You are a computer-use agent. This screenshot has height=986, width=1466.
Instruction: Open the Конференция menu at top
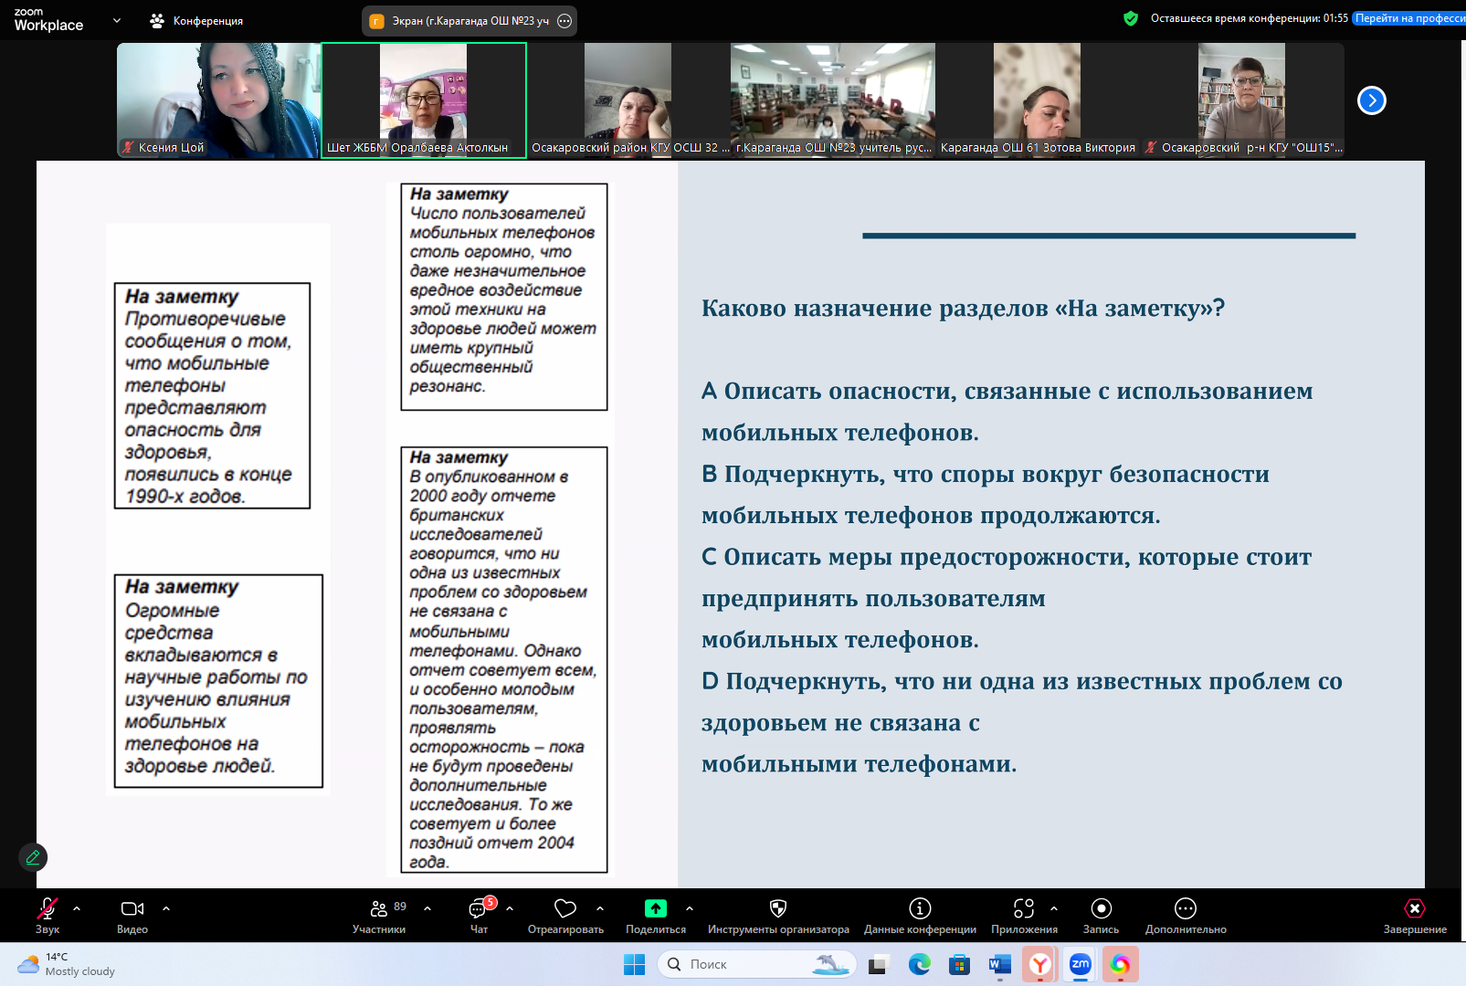coord(197,20)
